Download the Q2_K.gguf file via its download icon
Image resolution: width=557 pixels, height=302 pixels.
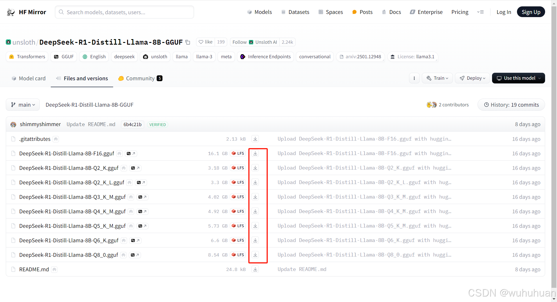tap(255, 168)
